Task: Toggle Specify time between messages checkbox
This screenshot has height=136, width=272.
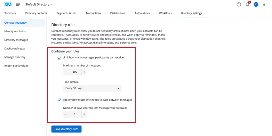Action: tap(59, 100)
